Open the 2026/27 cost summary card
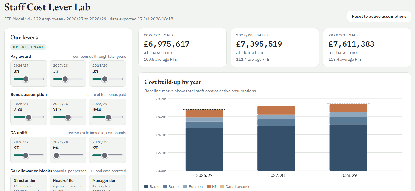 click(183, 48)
